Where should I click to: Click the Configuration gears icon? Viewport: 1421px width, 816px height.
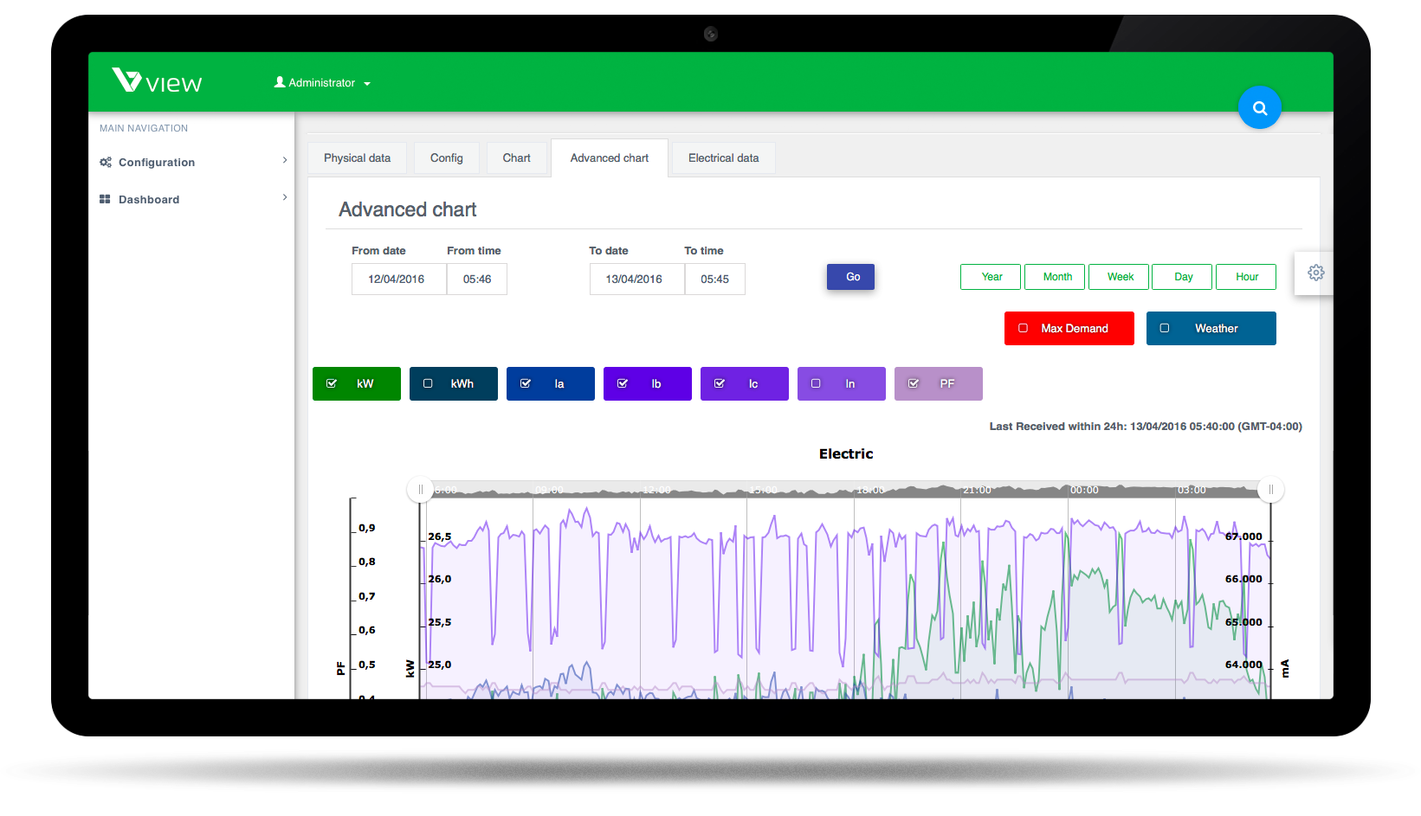106,163
